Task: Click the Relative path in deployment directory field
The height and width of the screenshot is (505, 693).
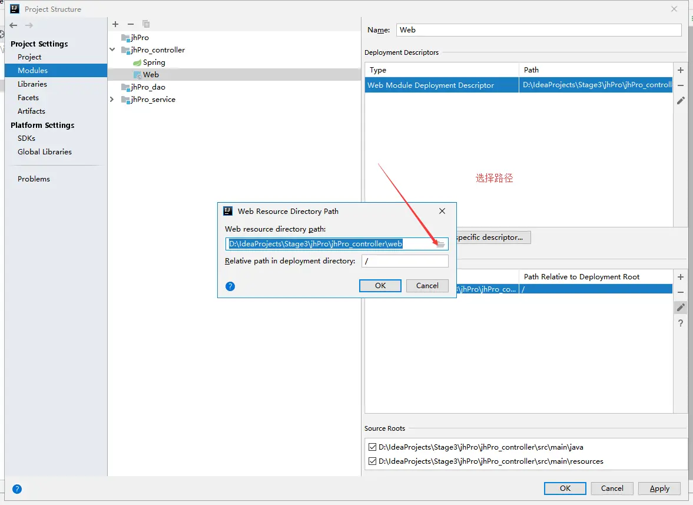Action: (x=405, y=261)
